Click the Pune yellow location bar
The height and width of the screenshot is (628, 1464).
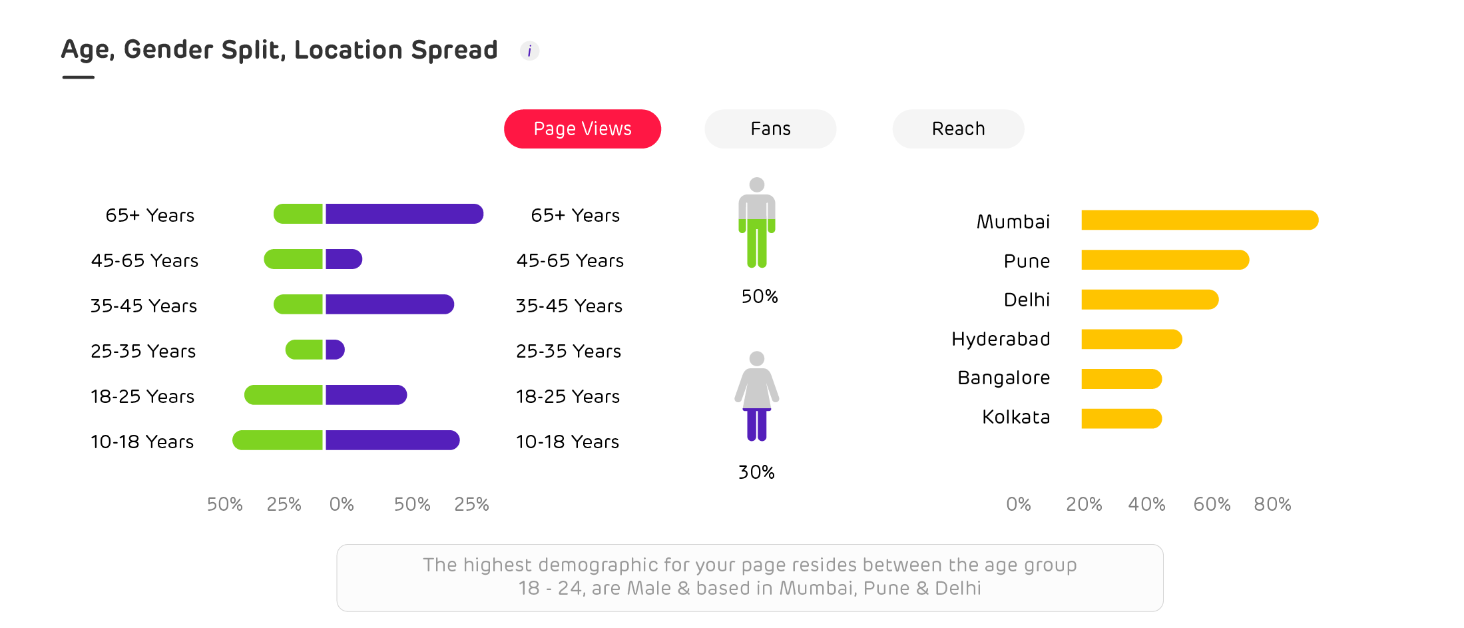click(x=1164, y=260)
